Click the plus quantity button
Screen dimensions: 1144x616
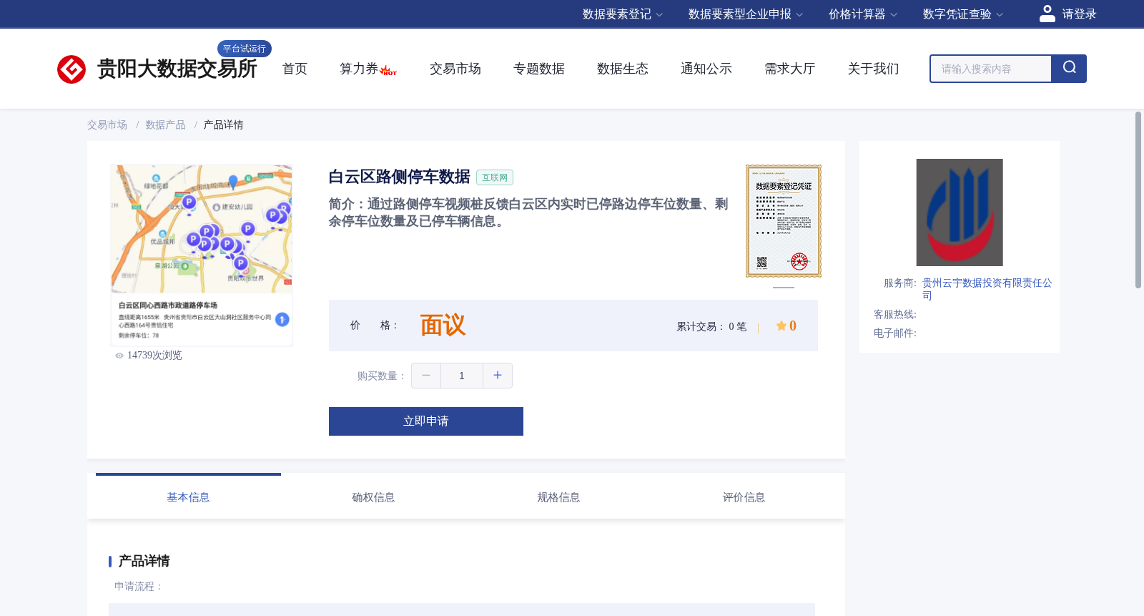[x=498, y=376]
